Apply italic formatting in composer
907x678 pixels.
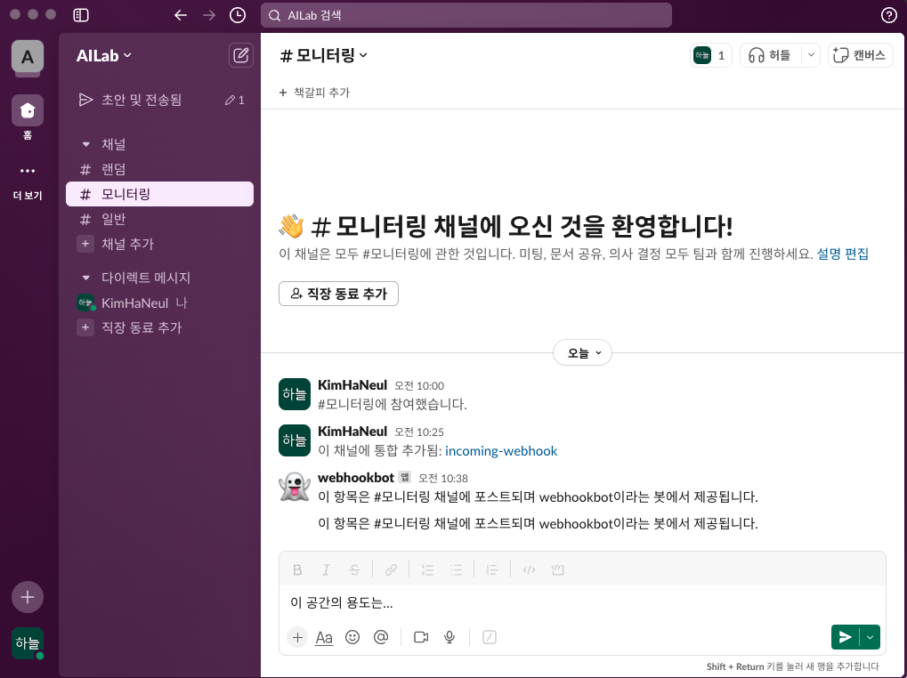pyautogui.click(x=326, y=570)
